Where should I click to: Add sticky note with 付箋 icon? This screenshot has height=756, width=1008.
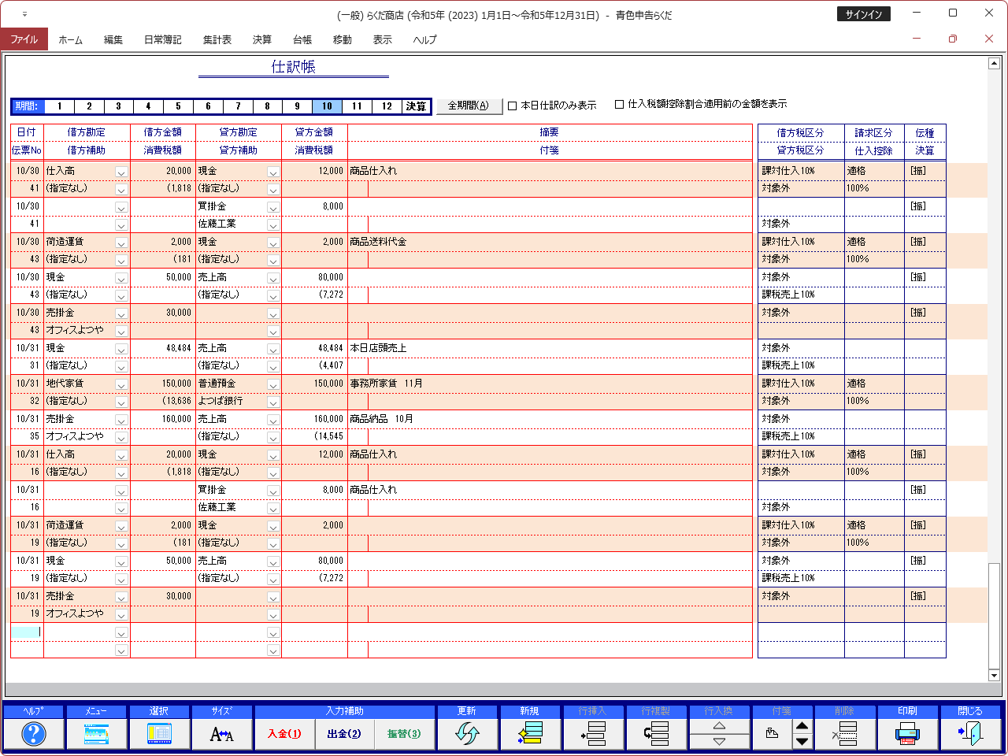[x=772, y=734]
